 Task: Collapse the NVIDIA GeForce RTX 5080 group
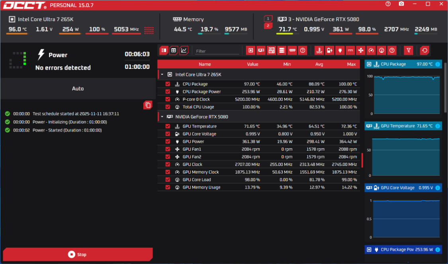click(162, 117)
